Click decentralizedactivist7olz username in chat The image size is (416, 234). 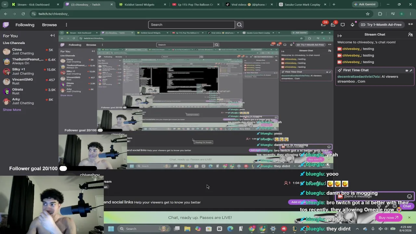tap(358, 77)
